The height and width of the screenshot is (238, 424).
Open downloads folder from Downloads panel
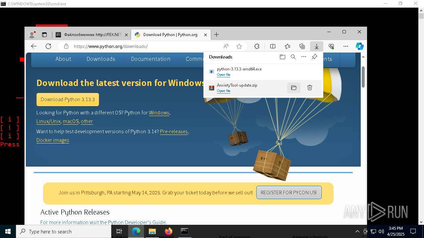282,57
